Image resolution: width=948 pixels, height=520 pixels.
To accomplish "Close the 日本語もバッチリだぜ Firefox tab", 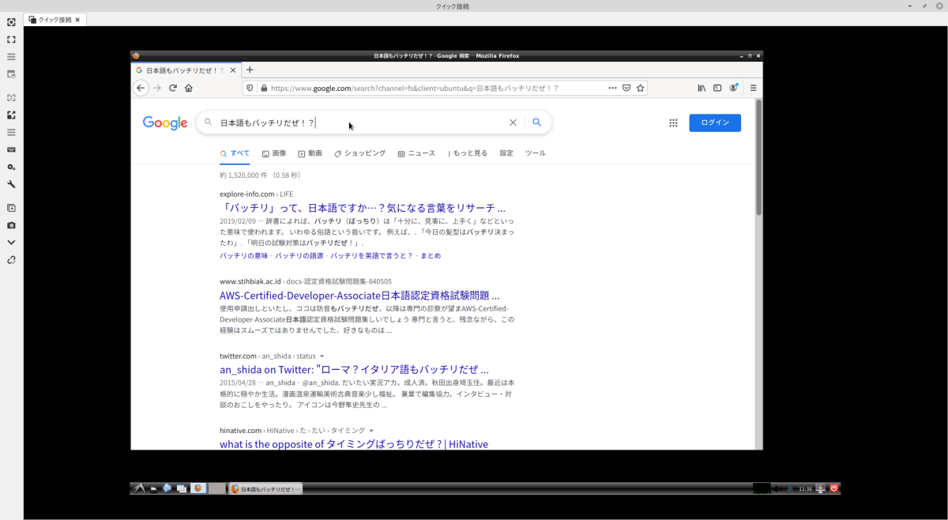I will coord(231,70).
